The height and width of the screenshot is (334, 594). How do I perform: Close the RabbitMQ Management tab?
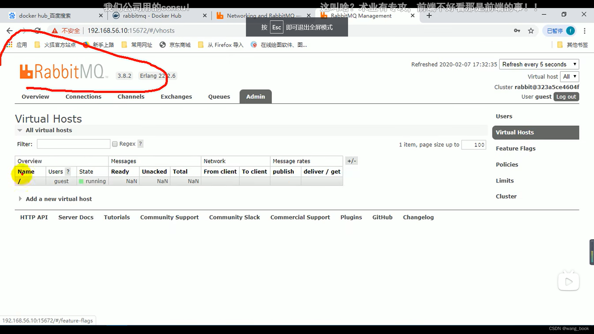tap(412, 15)
